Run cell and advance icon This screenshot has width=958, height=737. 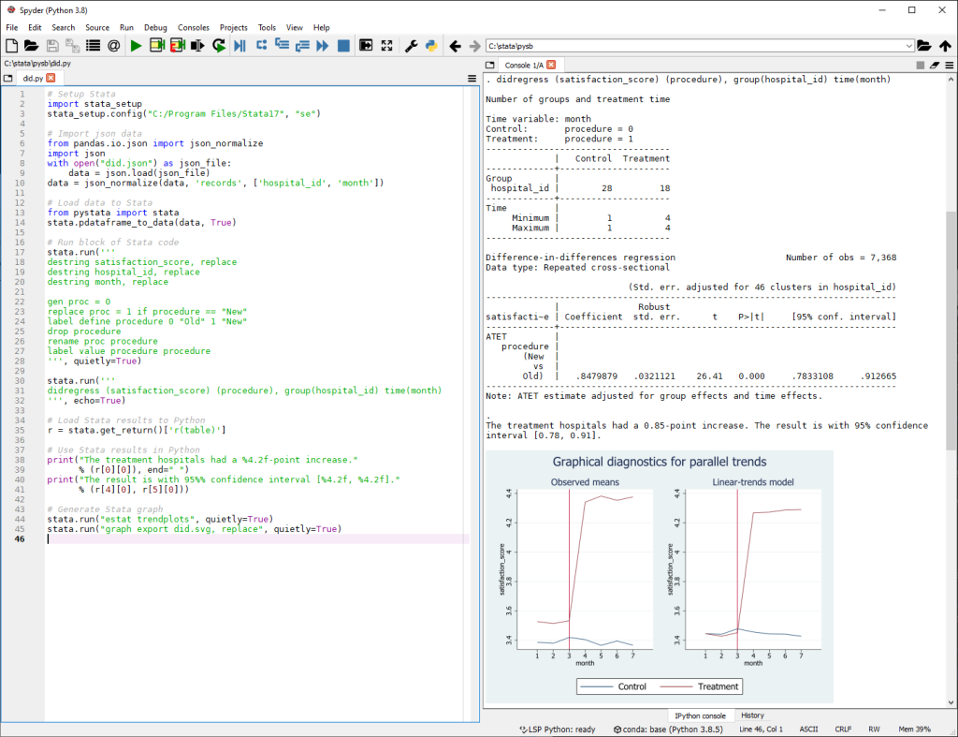tap(177, 46)
